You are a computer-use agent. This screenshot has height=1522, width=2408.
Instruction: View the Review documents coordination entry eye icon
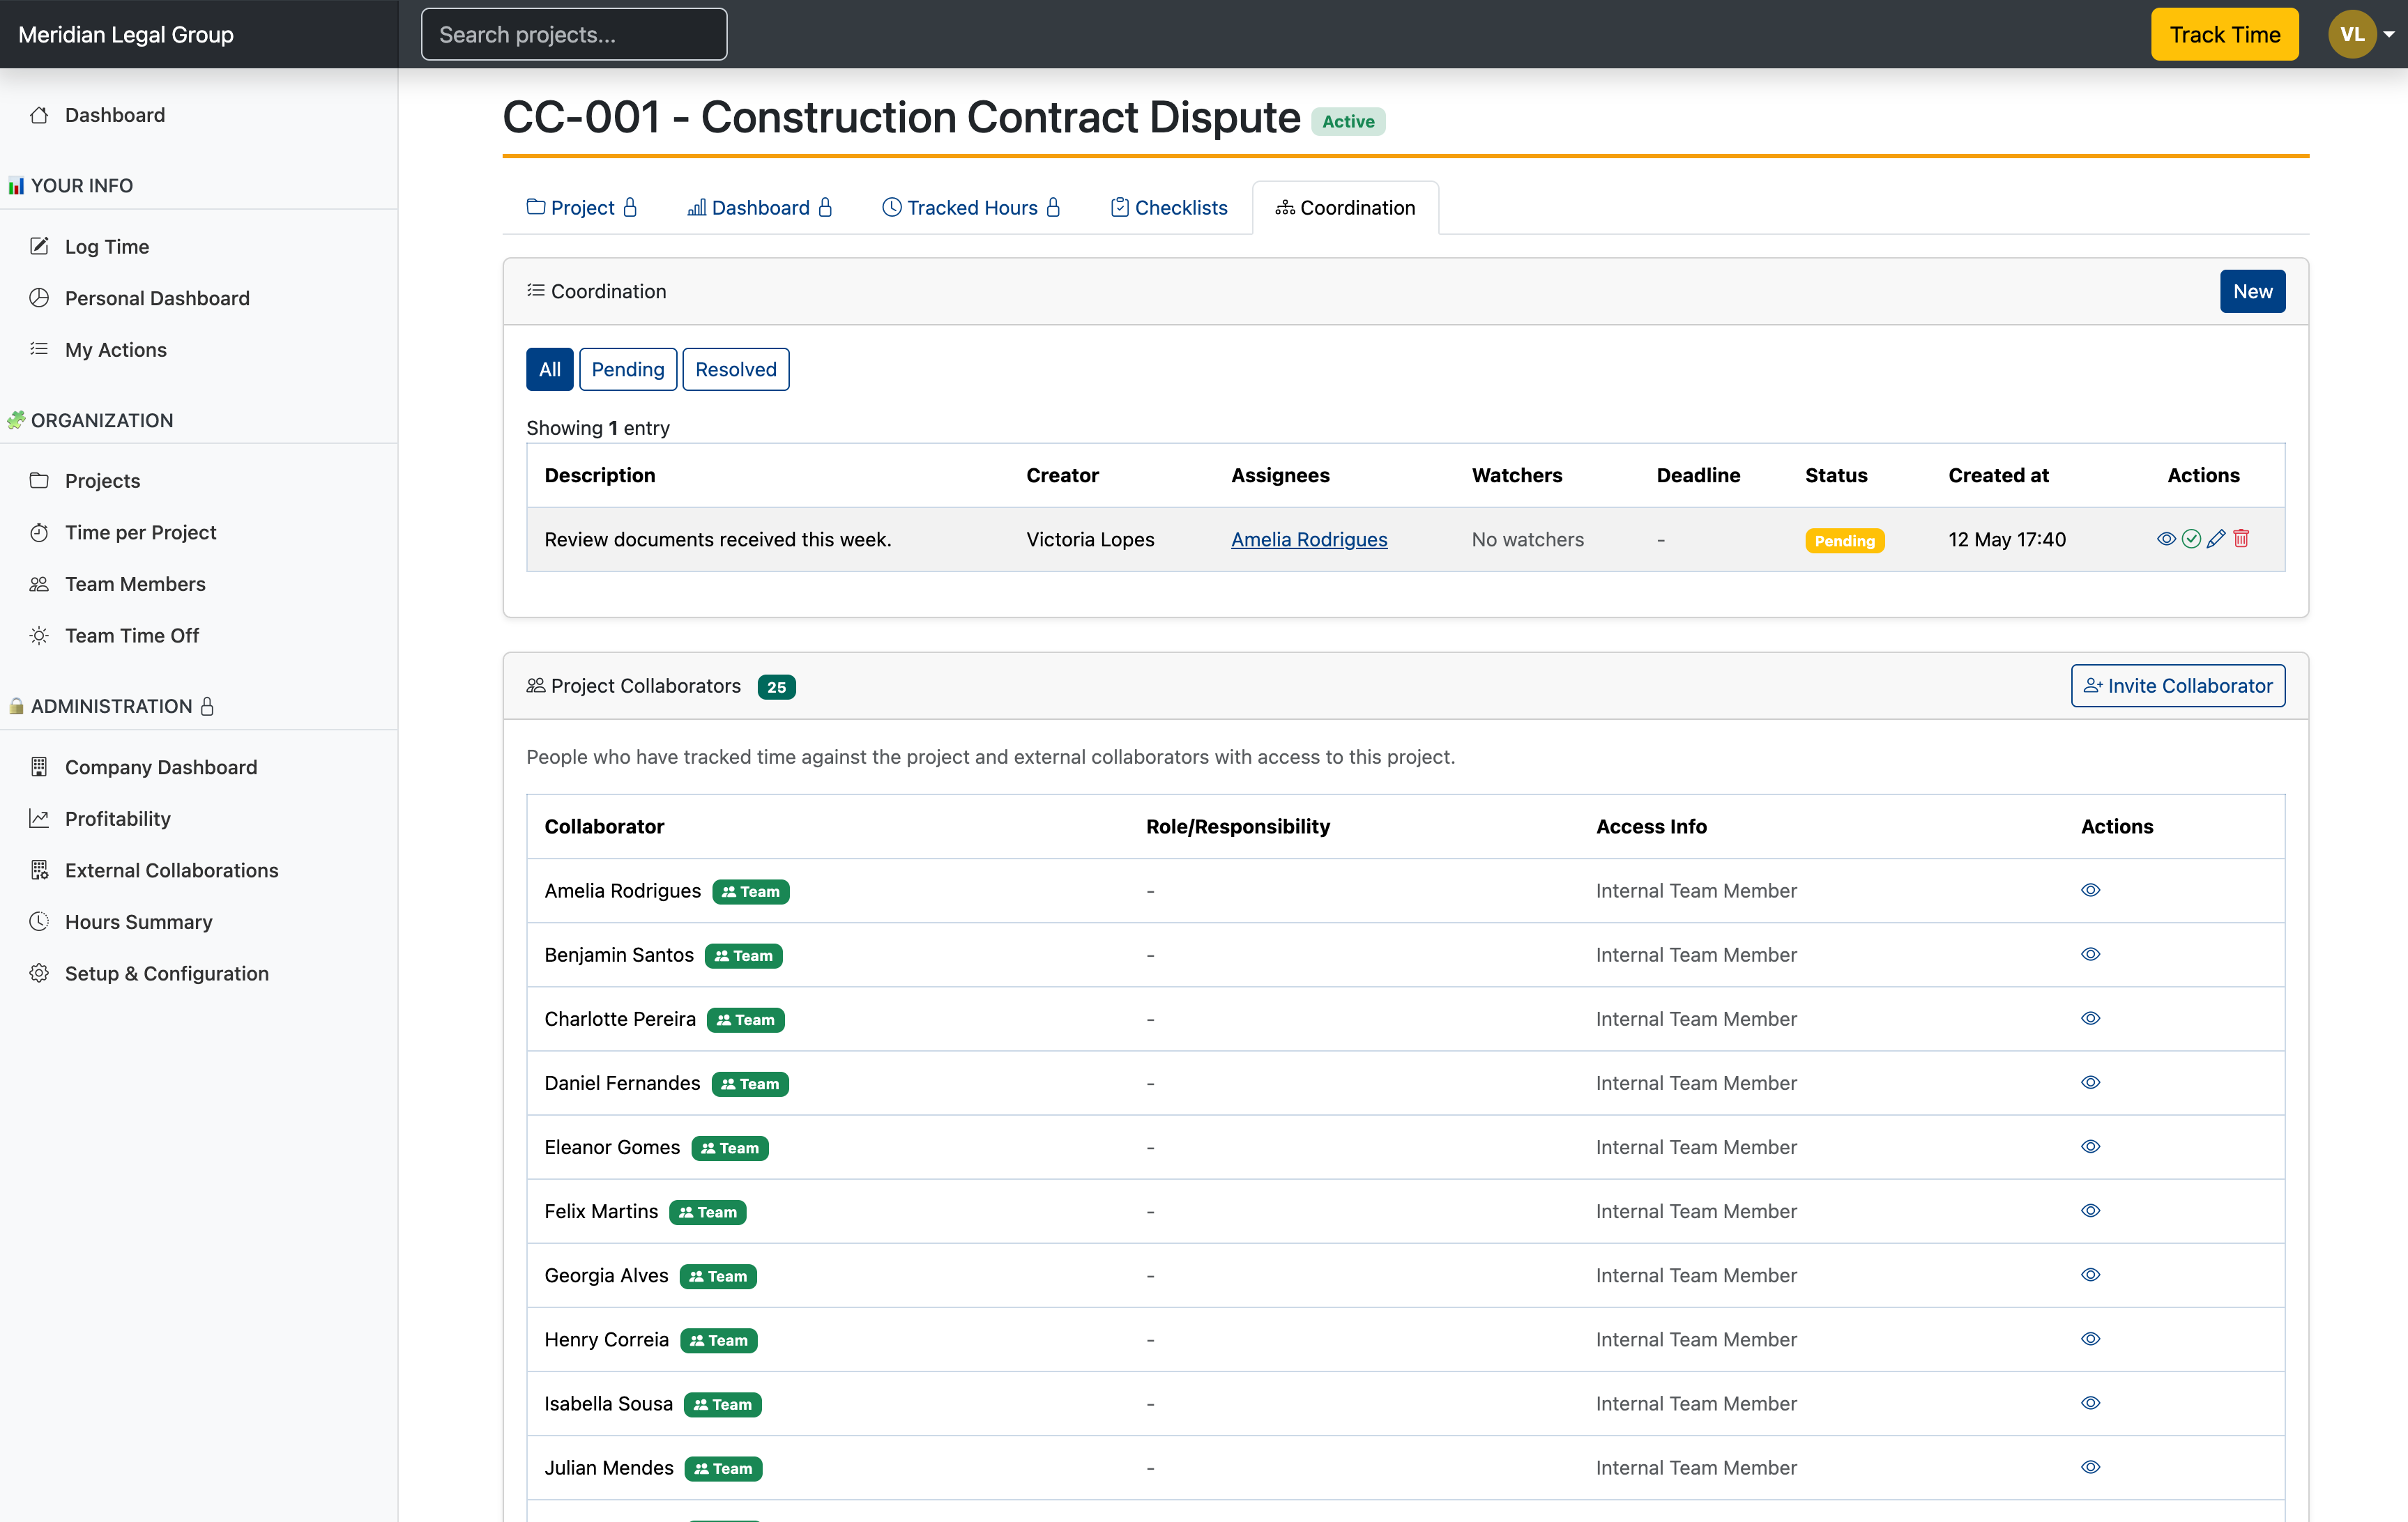pos(2166,539)
